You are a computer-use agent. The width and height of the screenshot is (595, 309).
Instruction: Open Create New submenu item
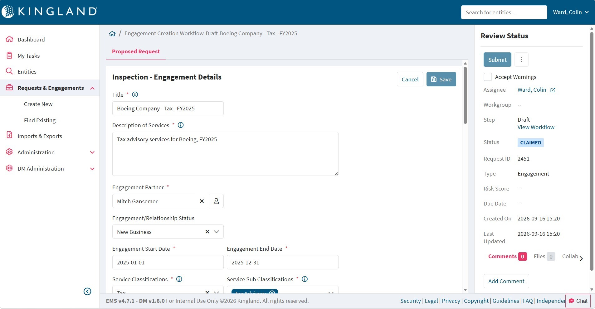[38, 104]
